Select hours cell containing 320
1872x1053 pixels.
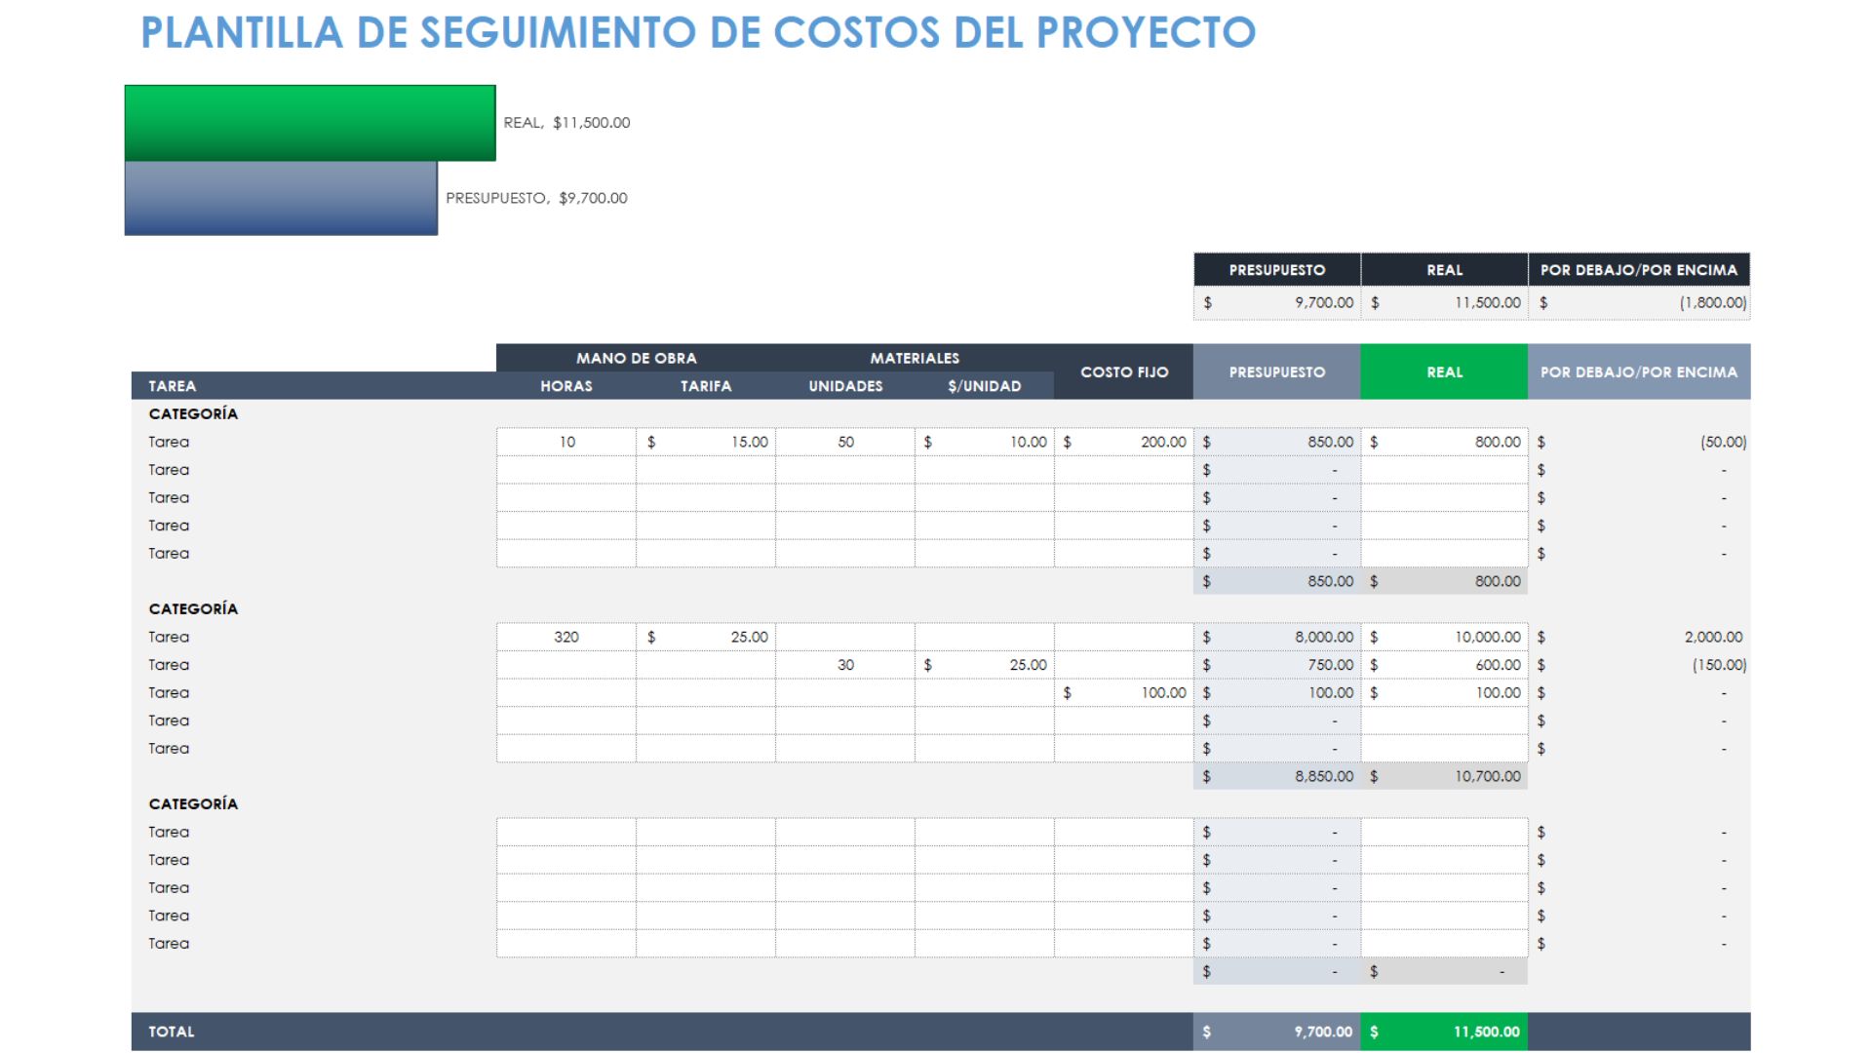[566, 637]
